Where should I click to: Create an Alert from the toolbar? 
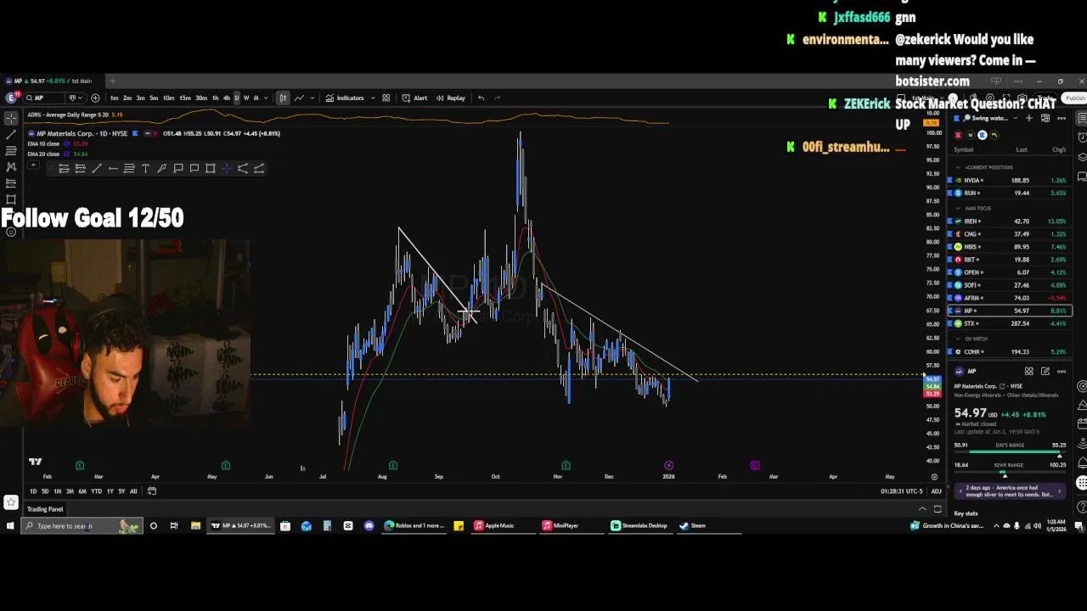pyautogui.click(x=414, y=98)
